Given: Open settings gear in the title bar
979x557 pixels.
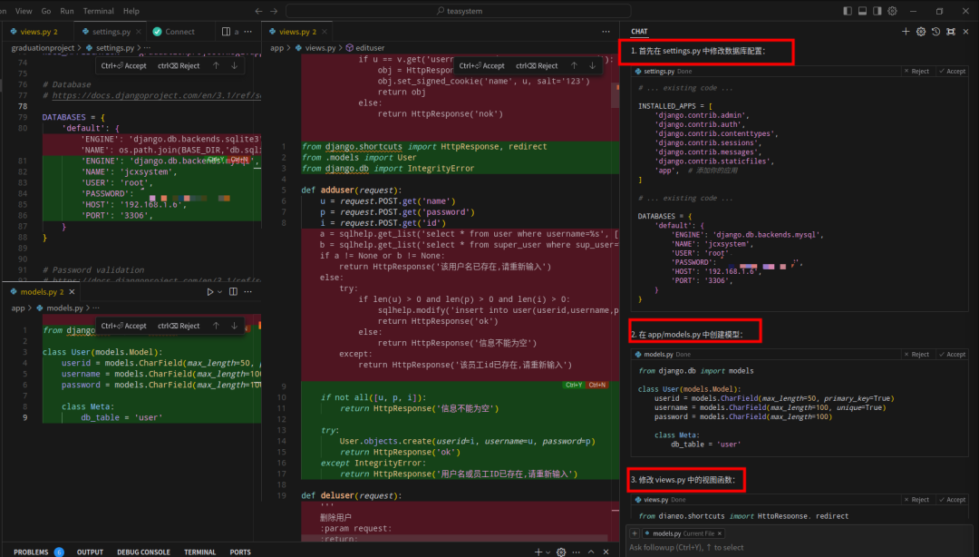Looking at the screenshot, I should (x=892, y=11).
